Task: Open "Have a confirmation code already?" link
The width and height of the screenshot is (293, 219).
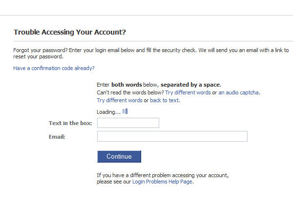Action: (x=54, y=69)
